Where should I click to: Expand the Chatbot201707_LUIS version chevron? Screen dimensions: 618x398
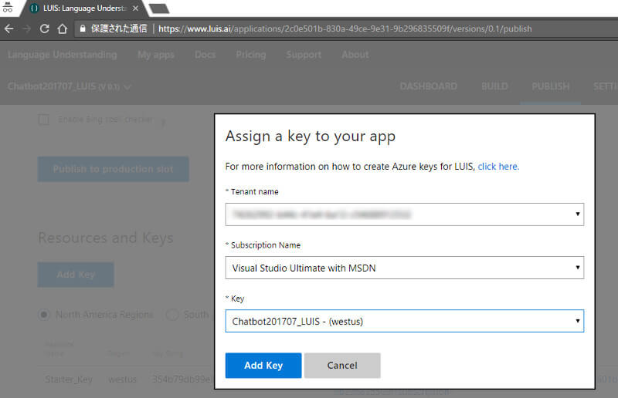(x=127, y=87)
